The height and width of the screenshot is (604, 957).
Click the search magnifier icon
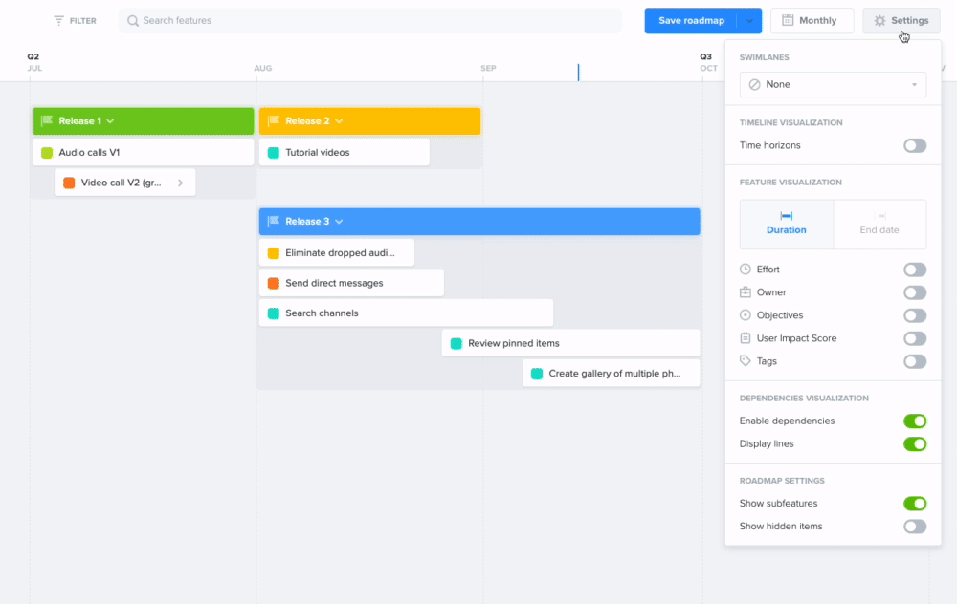[132, 21]
